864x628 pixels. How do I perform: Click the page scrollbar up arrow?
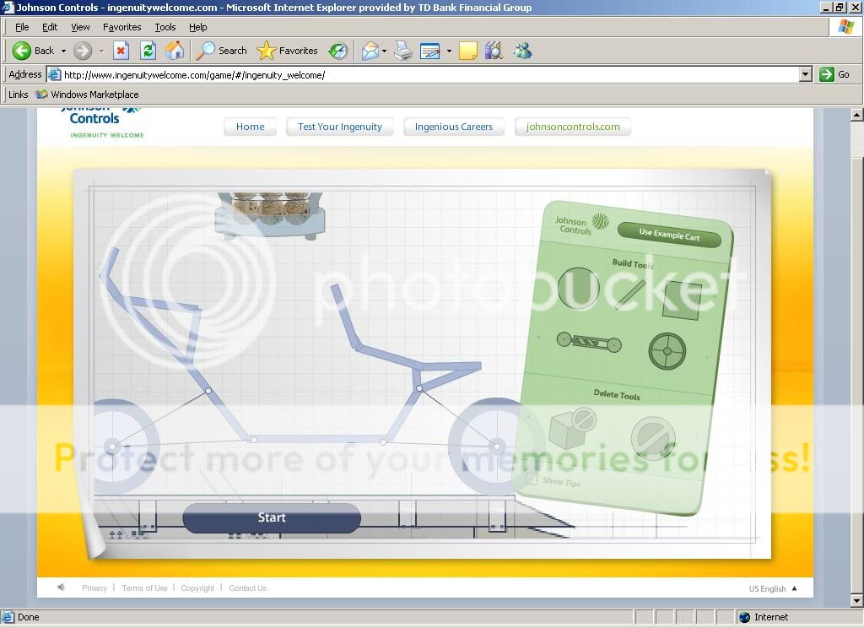(857, 115)
